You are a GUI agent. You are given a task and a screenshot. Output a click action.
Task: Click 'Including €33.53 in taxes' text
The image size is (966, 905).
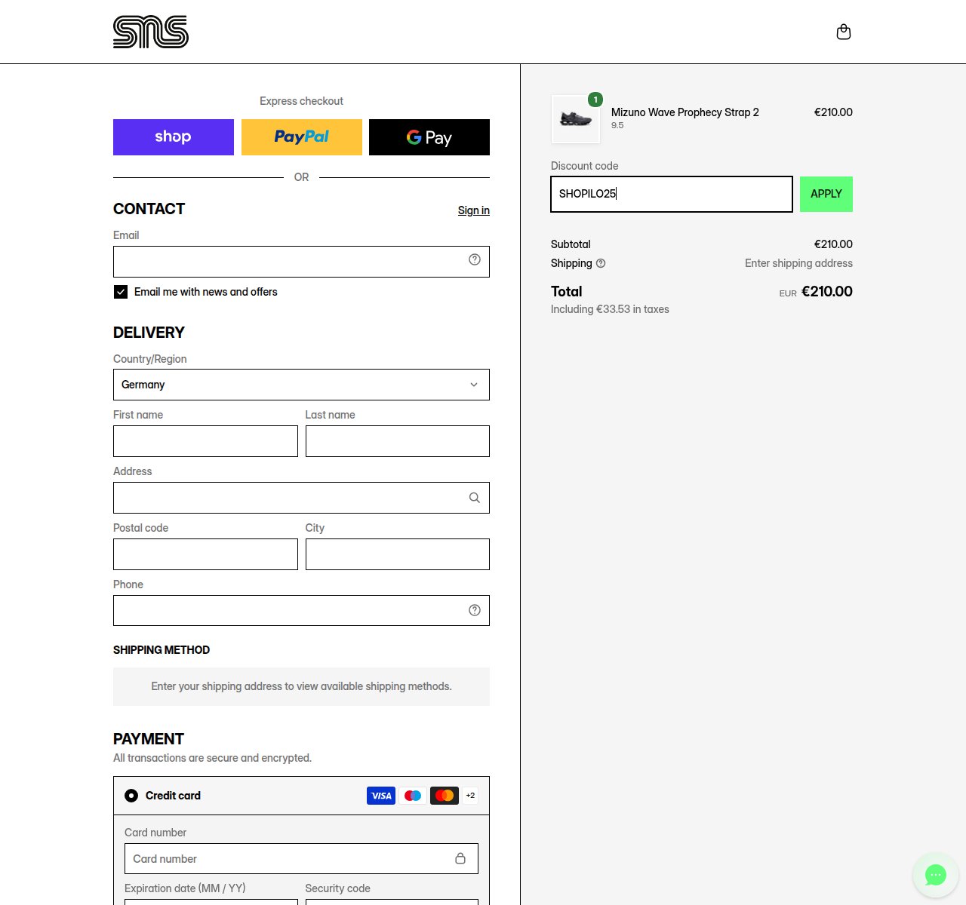point(610,309)
